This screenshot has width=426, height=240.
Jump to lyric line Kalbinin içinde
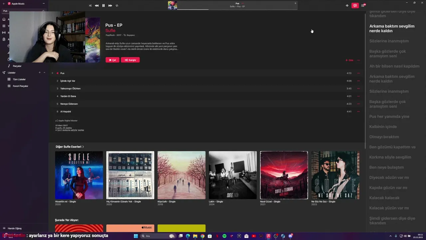point(383,127)
